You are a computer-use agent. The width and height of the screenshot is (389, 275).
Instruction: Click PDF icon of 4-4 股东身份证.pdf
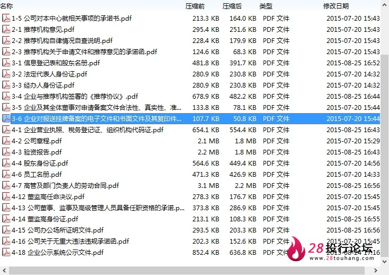point(6,163)
